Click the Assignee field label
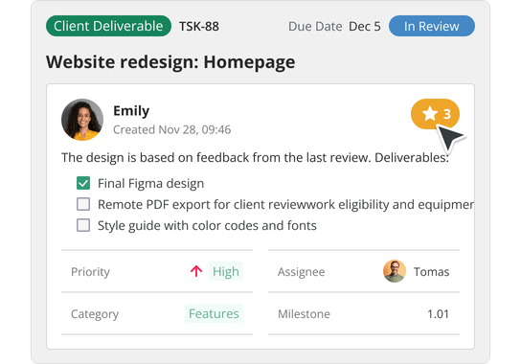The image size is (521, 364). click(x=302, y=272)
